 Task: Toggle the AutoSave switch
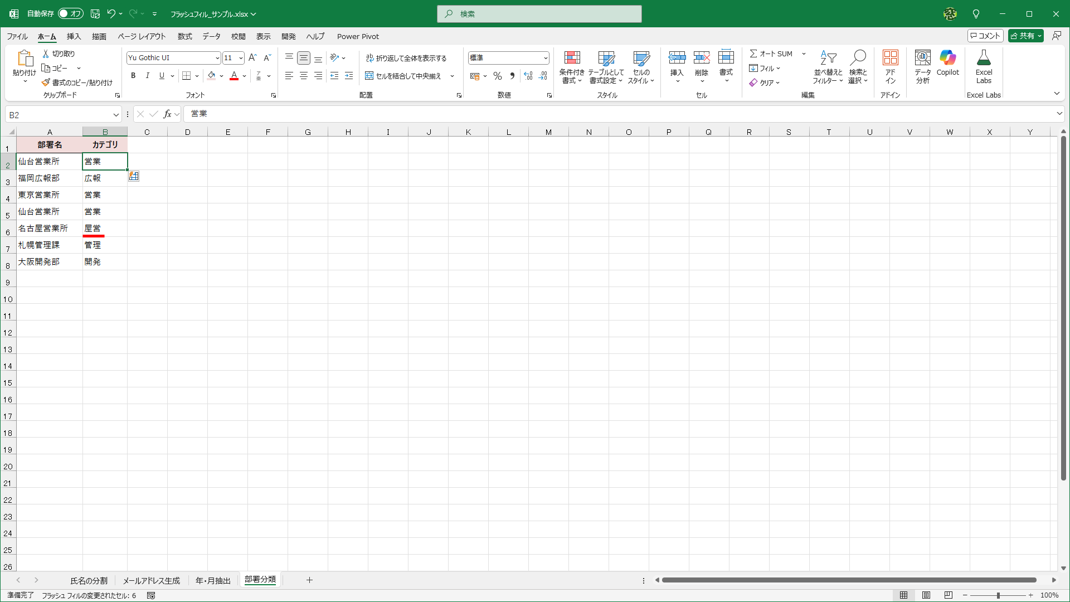click(71, 13)
